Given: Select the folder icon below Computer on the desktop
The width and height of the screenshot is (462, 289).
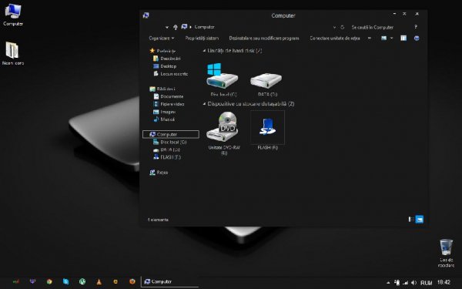Looking at the screenshot, I should pos(12,53).
